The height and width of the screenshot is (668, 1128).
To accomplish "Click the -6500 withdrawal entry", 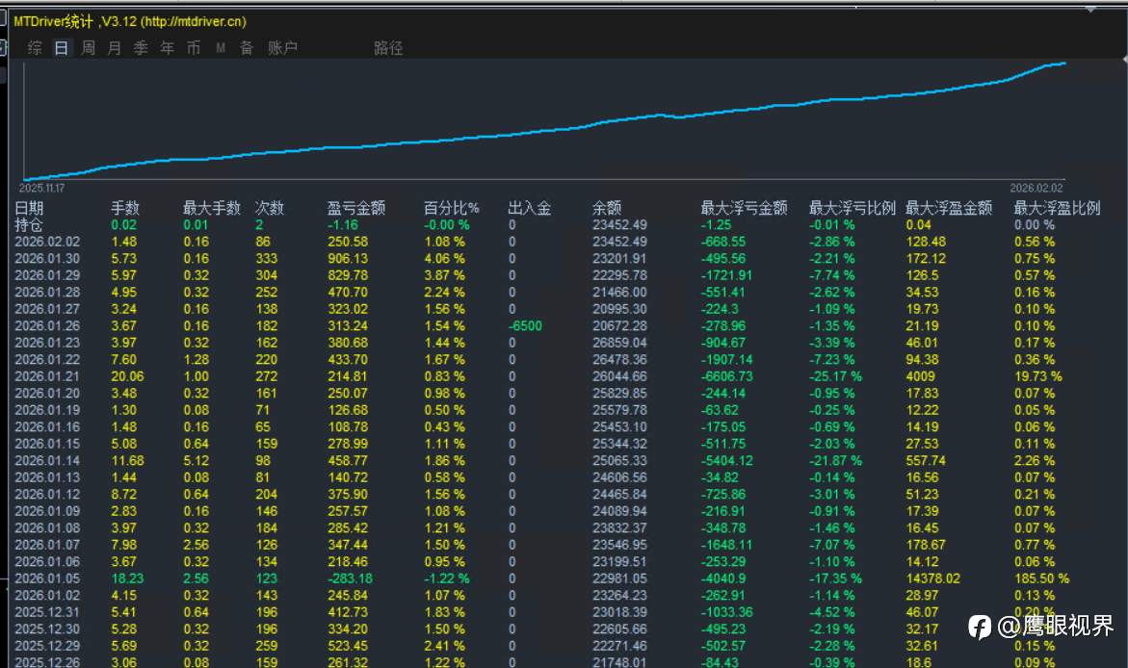I will [x=525, y=325].
